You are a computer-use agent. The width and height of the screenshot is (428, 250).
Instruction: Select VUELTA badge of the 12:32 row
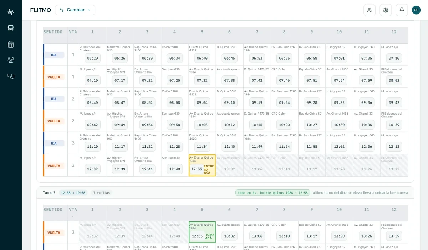[54, 166]
